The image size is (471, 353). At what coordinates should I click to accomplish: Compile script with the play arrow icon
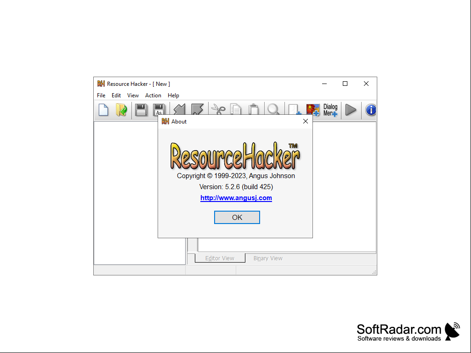[351, 110]
